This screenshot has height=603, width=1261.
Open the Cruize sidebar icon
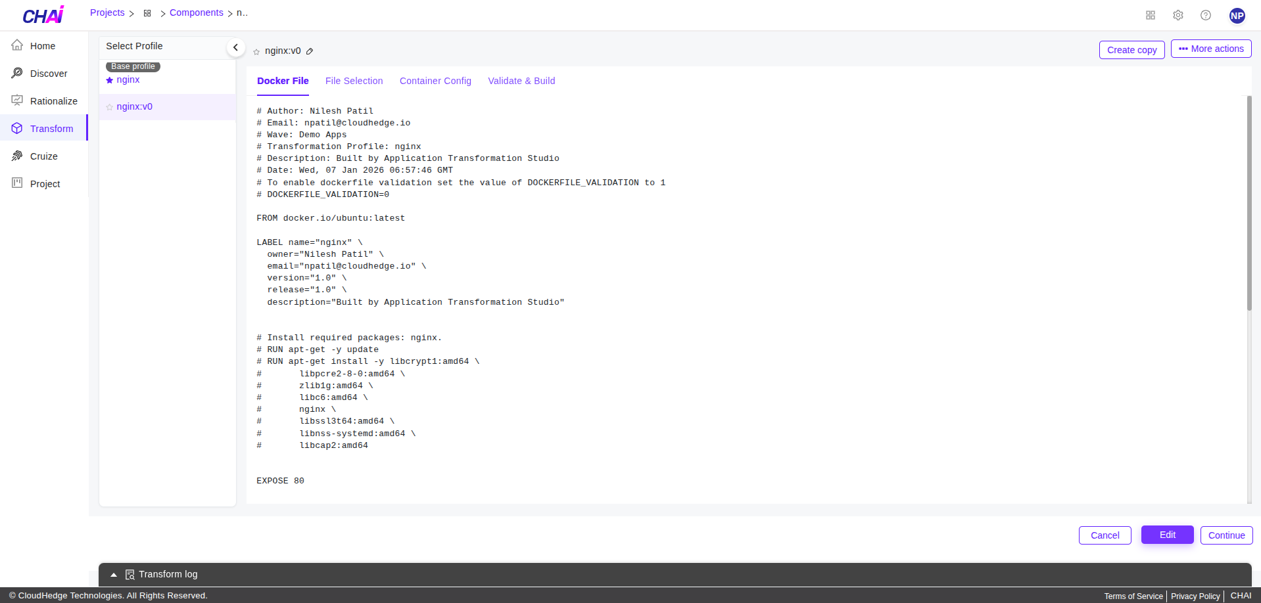(17, 156)
